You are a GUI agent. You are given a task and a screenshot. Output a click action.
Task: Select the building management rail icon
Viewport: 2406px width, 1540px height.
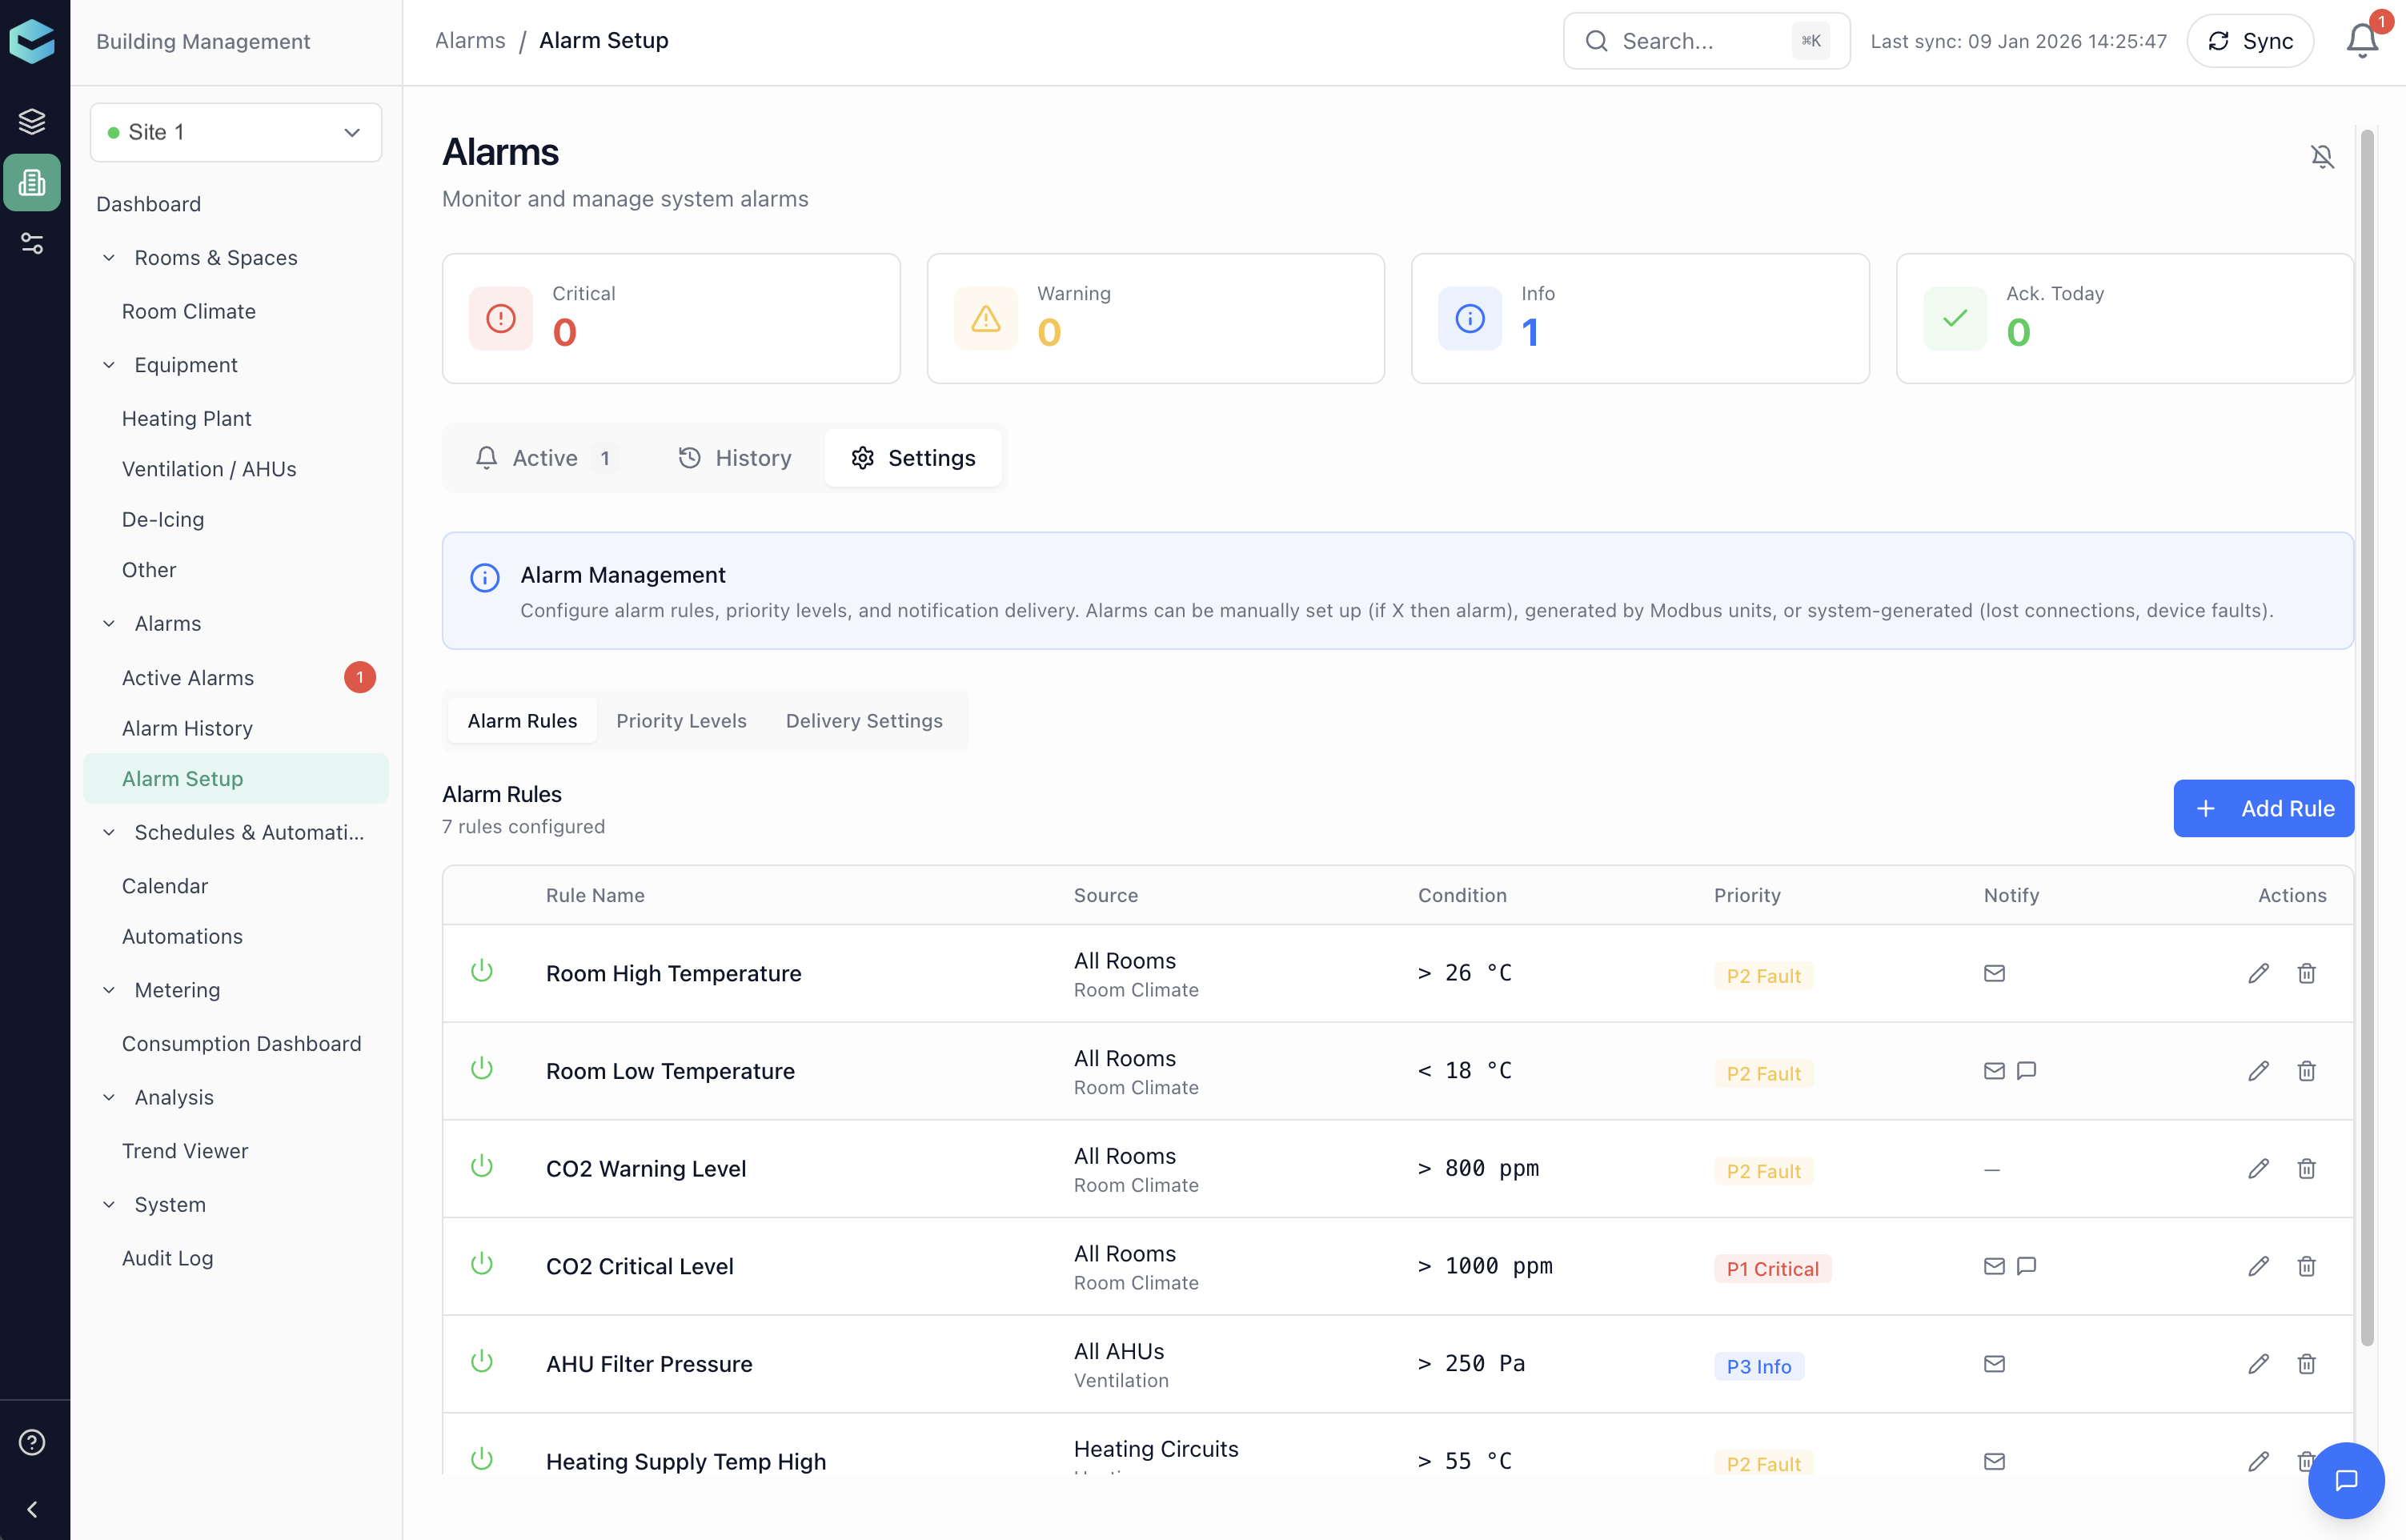click(x=32, y=182)
